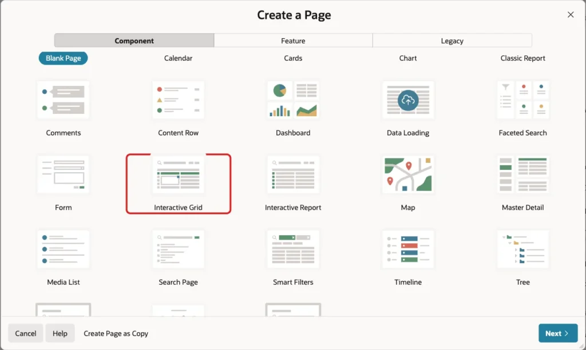Select the Master Detail page icon
Screen dimensions: 586x350
click(523, 175)
